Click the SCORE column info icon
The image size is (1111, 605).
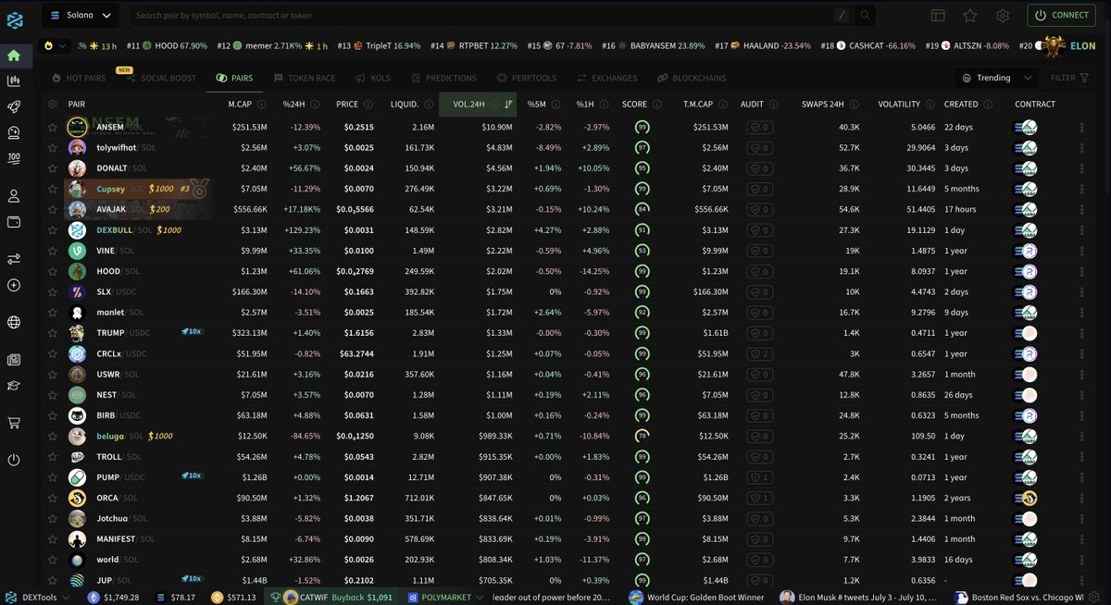pyautogui.click(x=657, y=104)
